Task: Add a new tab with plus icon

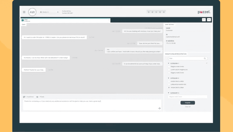Action: tap(209, 20)
